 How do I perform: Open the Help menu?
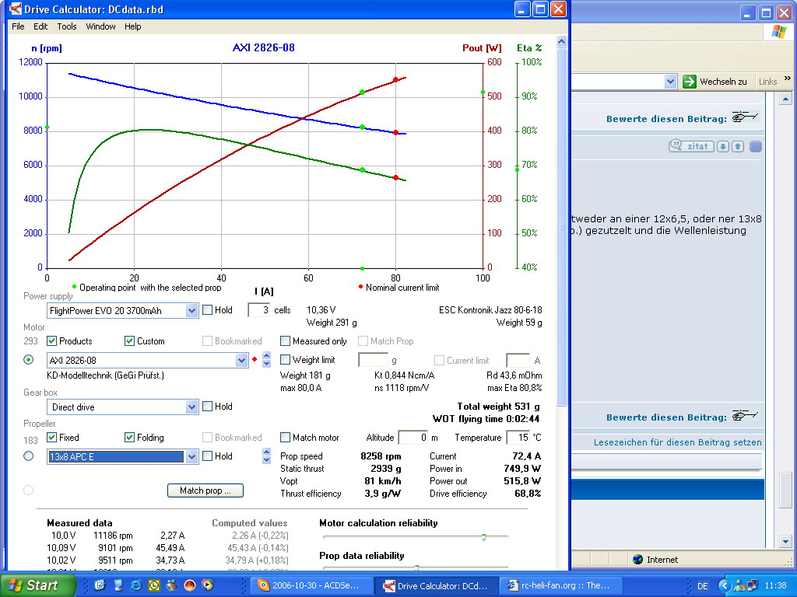(132, 26)
